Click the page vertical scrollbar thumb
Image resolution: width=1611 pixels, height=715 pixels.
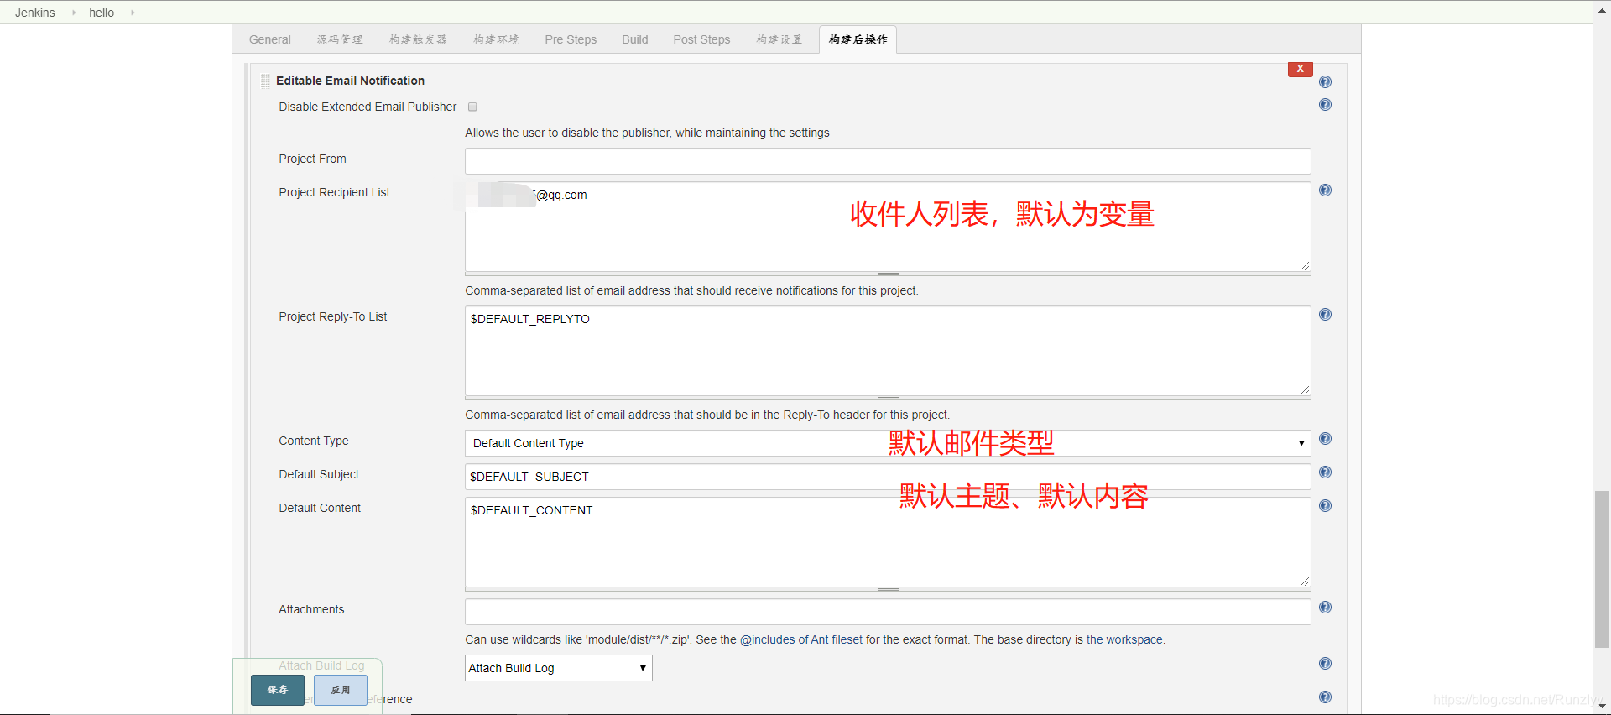1602,569
